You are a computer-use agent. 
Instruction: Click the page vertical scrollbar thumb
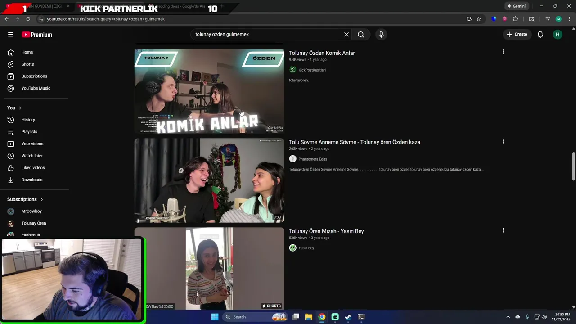tap(573, 166)
